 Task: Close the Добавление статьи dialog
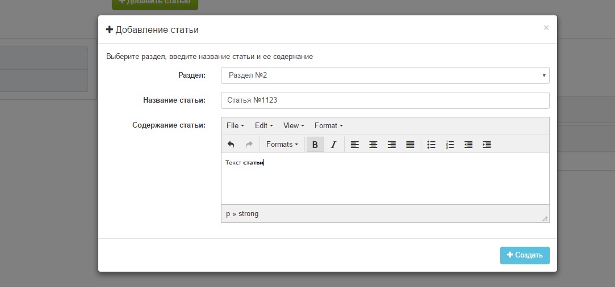click(546, 28)
